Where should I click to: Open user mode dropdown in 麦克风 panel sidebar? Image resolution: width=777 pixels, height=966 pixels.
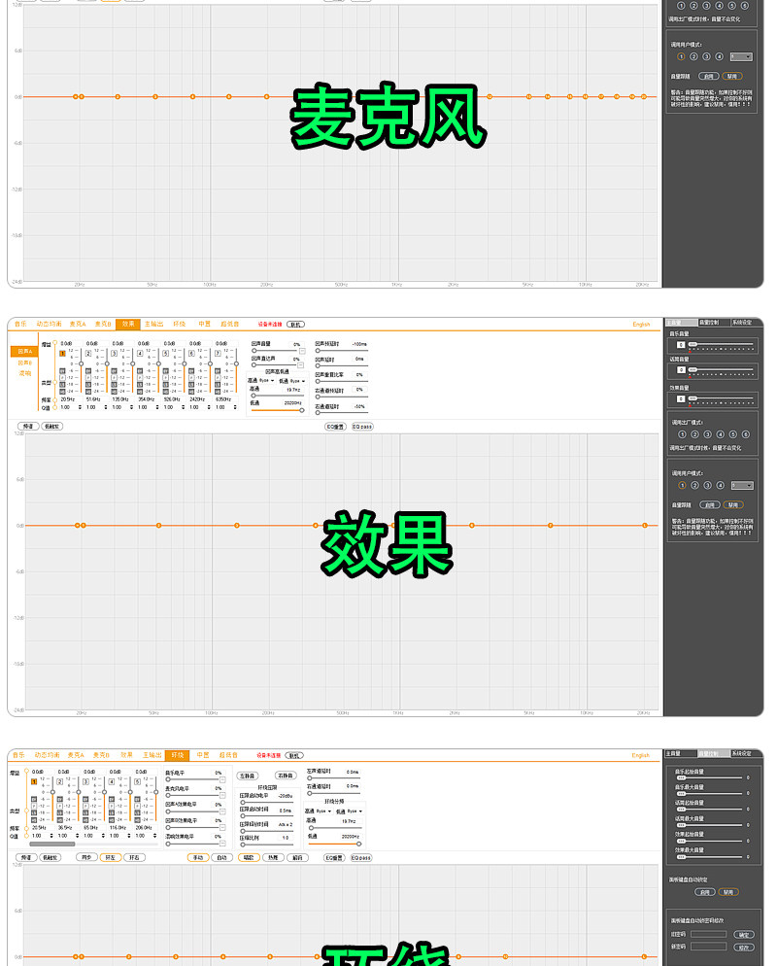(x=741, y=56)
